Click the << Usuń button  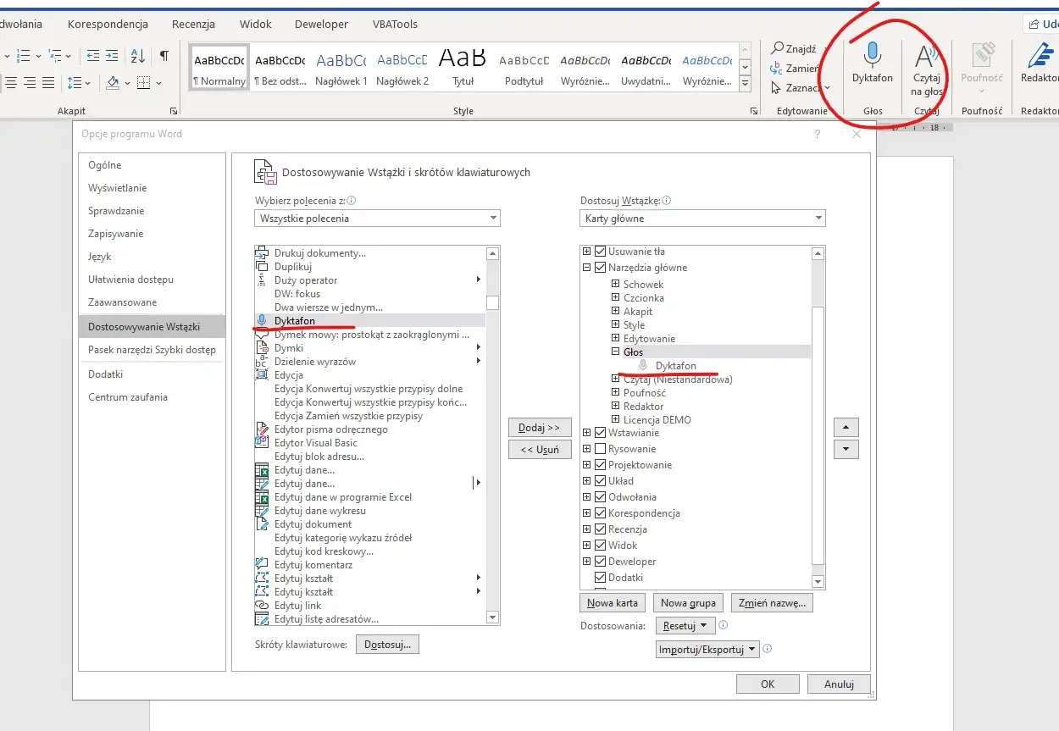(540, 450)
